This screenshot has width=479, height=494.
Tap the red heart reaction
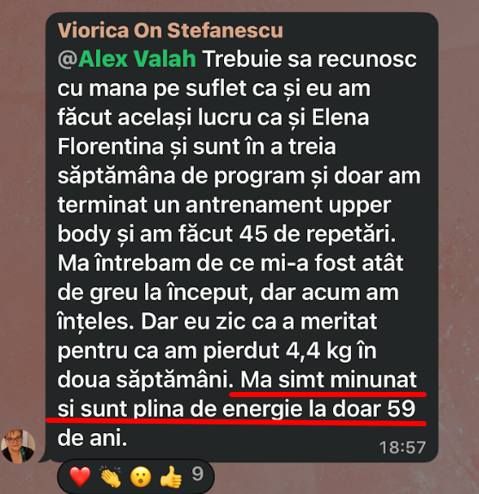80,476
